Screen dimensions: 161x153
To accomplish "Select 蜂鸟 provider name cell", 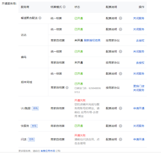I will (24, 57).
